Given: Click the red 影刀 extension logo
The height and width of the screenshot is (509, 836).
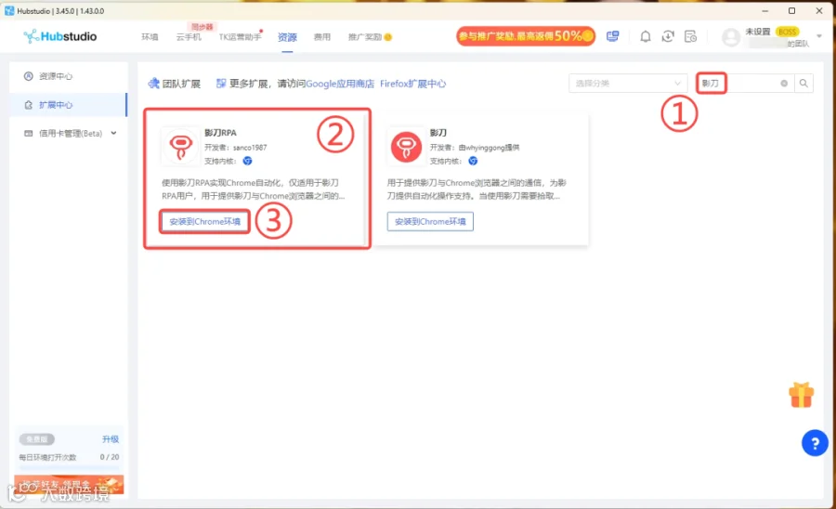Looking at the screenshot, I should click(406, 146).
